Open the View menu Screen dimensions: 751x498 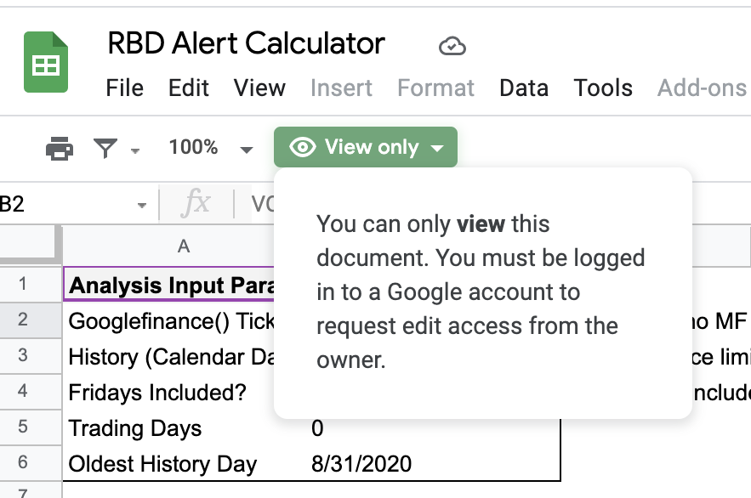pyautogui.click(x=259, y=88)
